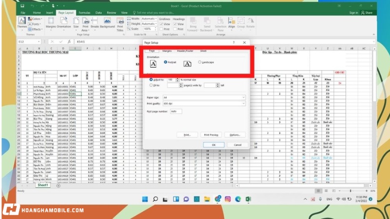Cancel the Page Setup dialog
Viewport: 390px width, 219px height.
237,145
